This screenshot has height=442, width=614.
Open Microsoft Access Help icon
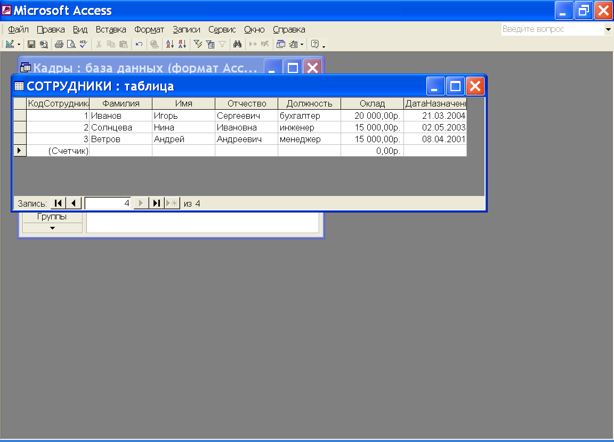(314, 44)
